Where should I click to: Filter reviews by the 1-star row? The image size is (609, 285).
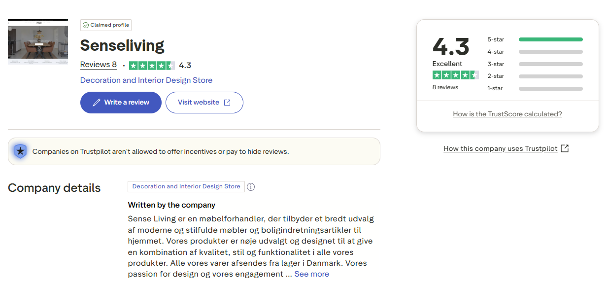(535, 89)
